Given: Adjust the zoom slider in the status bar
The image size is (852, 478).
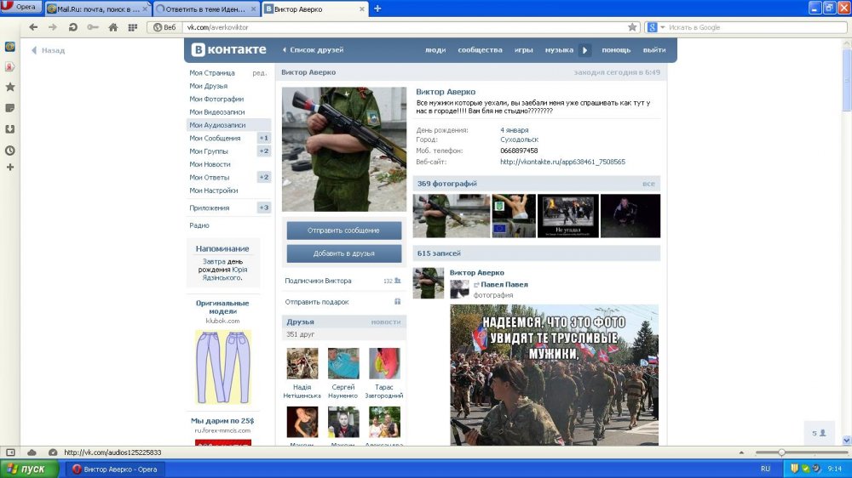Looking at the screenshot, I should (x=781, y=452).
